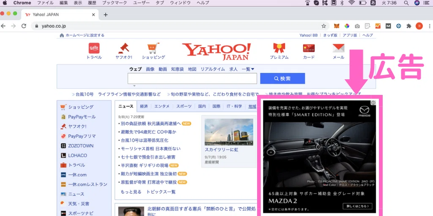Open Yahoo Auctions gavel icon
Viewport: 433px width, 216px height.
[124, 48]
